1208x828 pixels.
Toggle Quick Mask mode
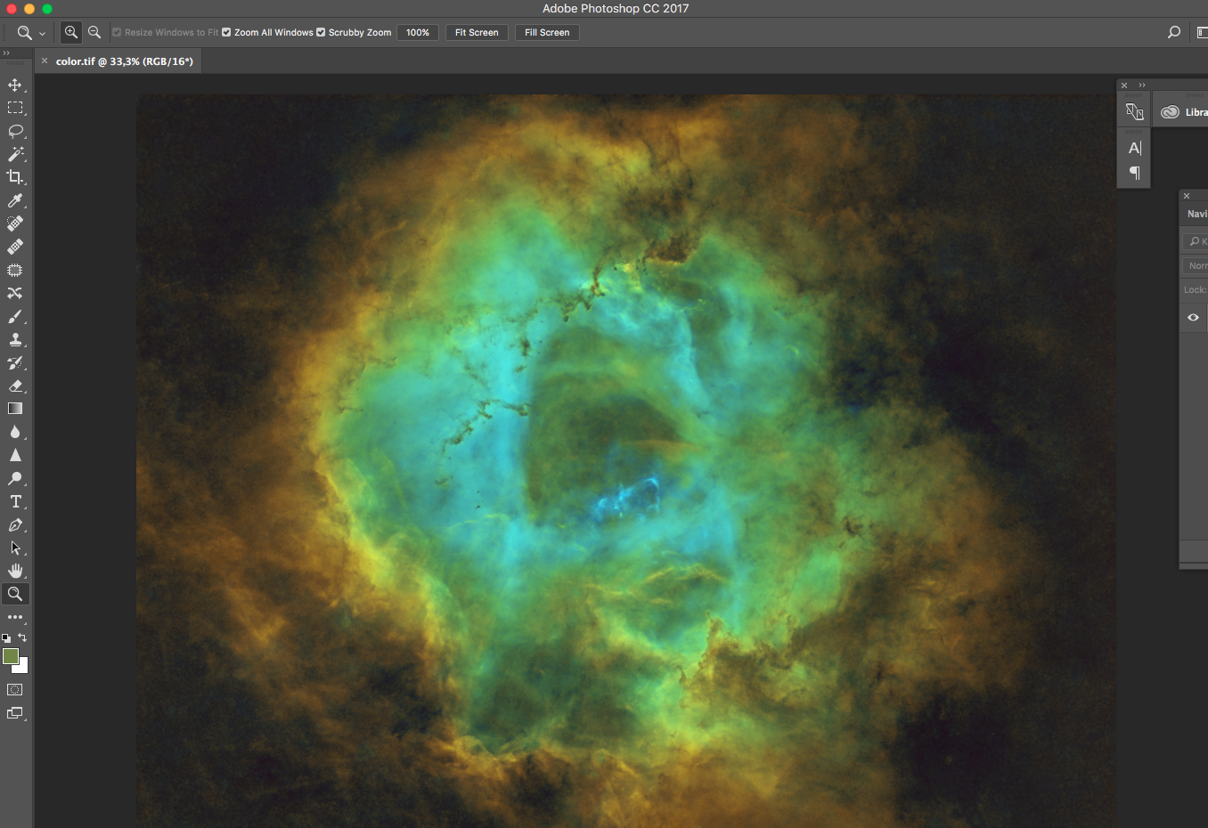15,690
